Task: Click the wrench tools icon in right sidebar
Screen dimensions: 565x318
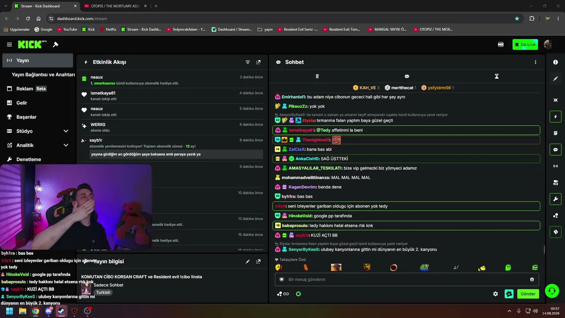Action: tap(556, 199)
